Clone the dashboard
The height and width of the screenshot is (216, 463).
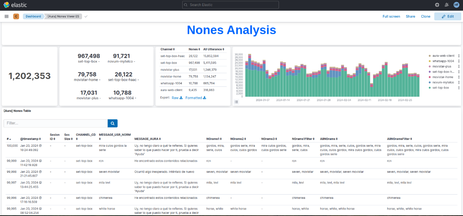426,16
